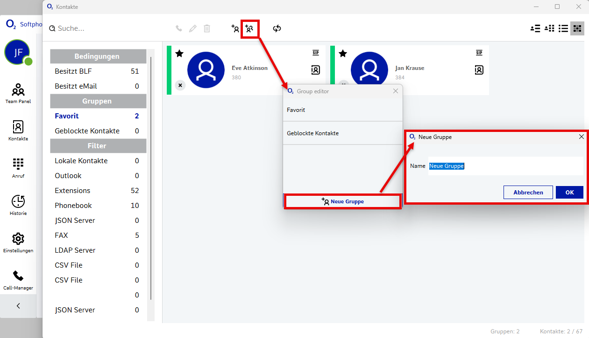The width and height of the screenshot is (589, 338).
Task: Open Eve Atkinson's contact details icon
Action: (316, 70)
